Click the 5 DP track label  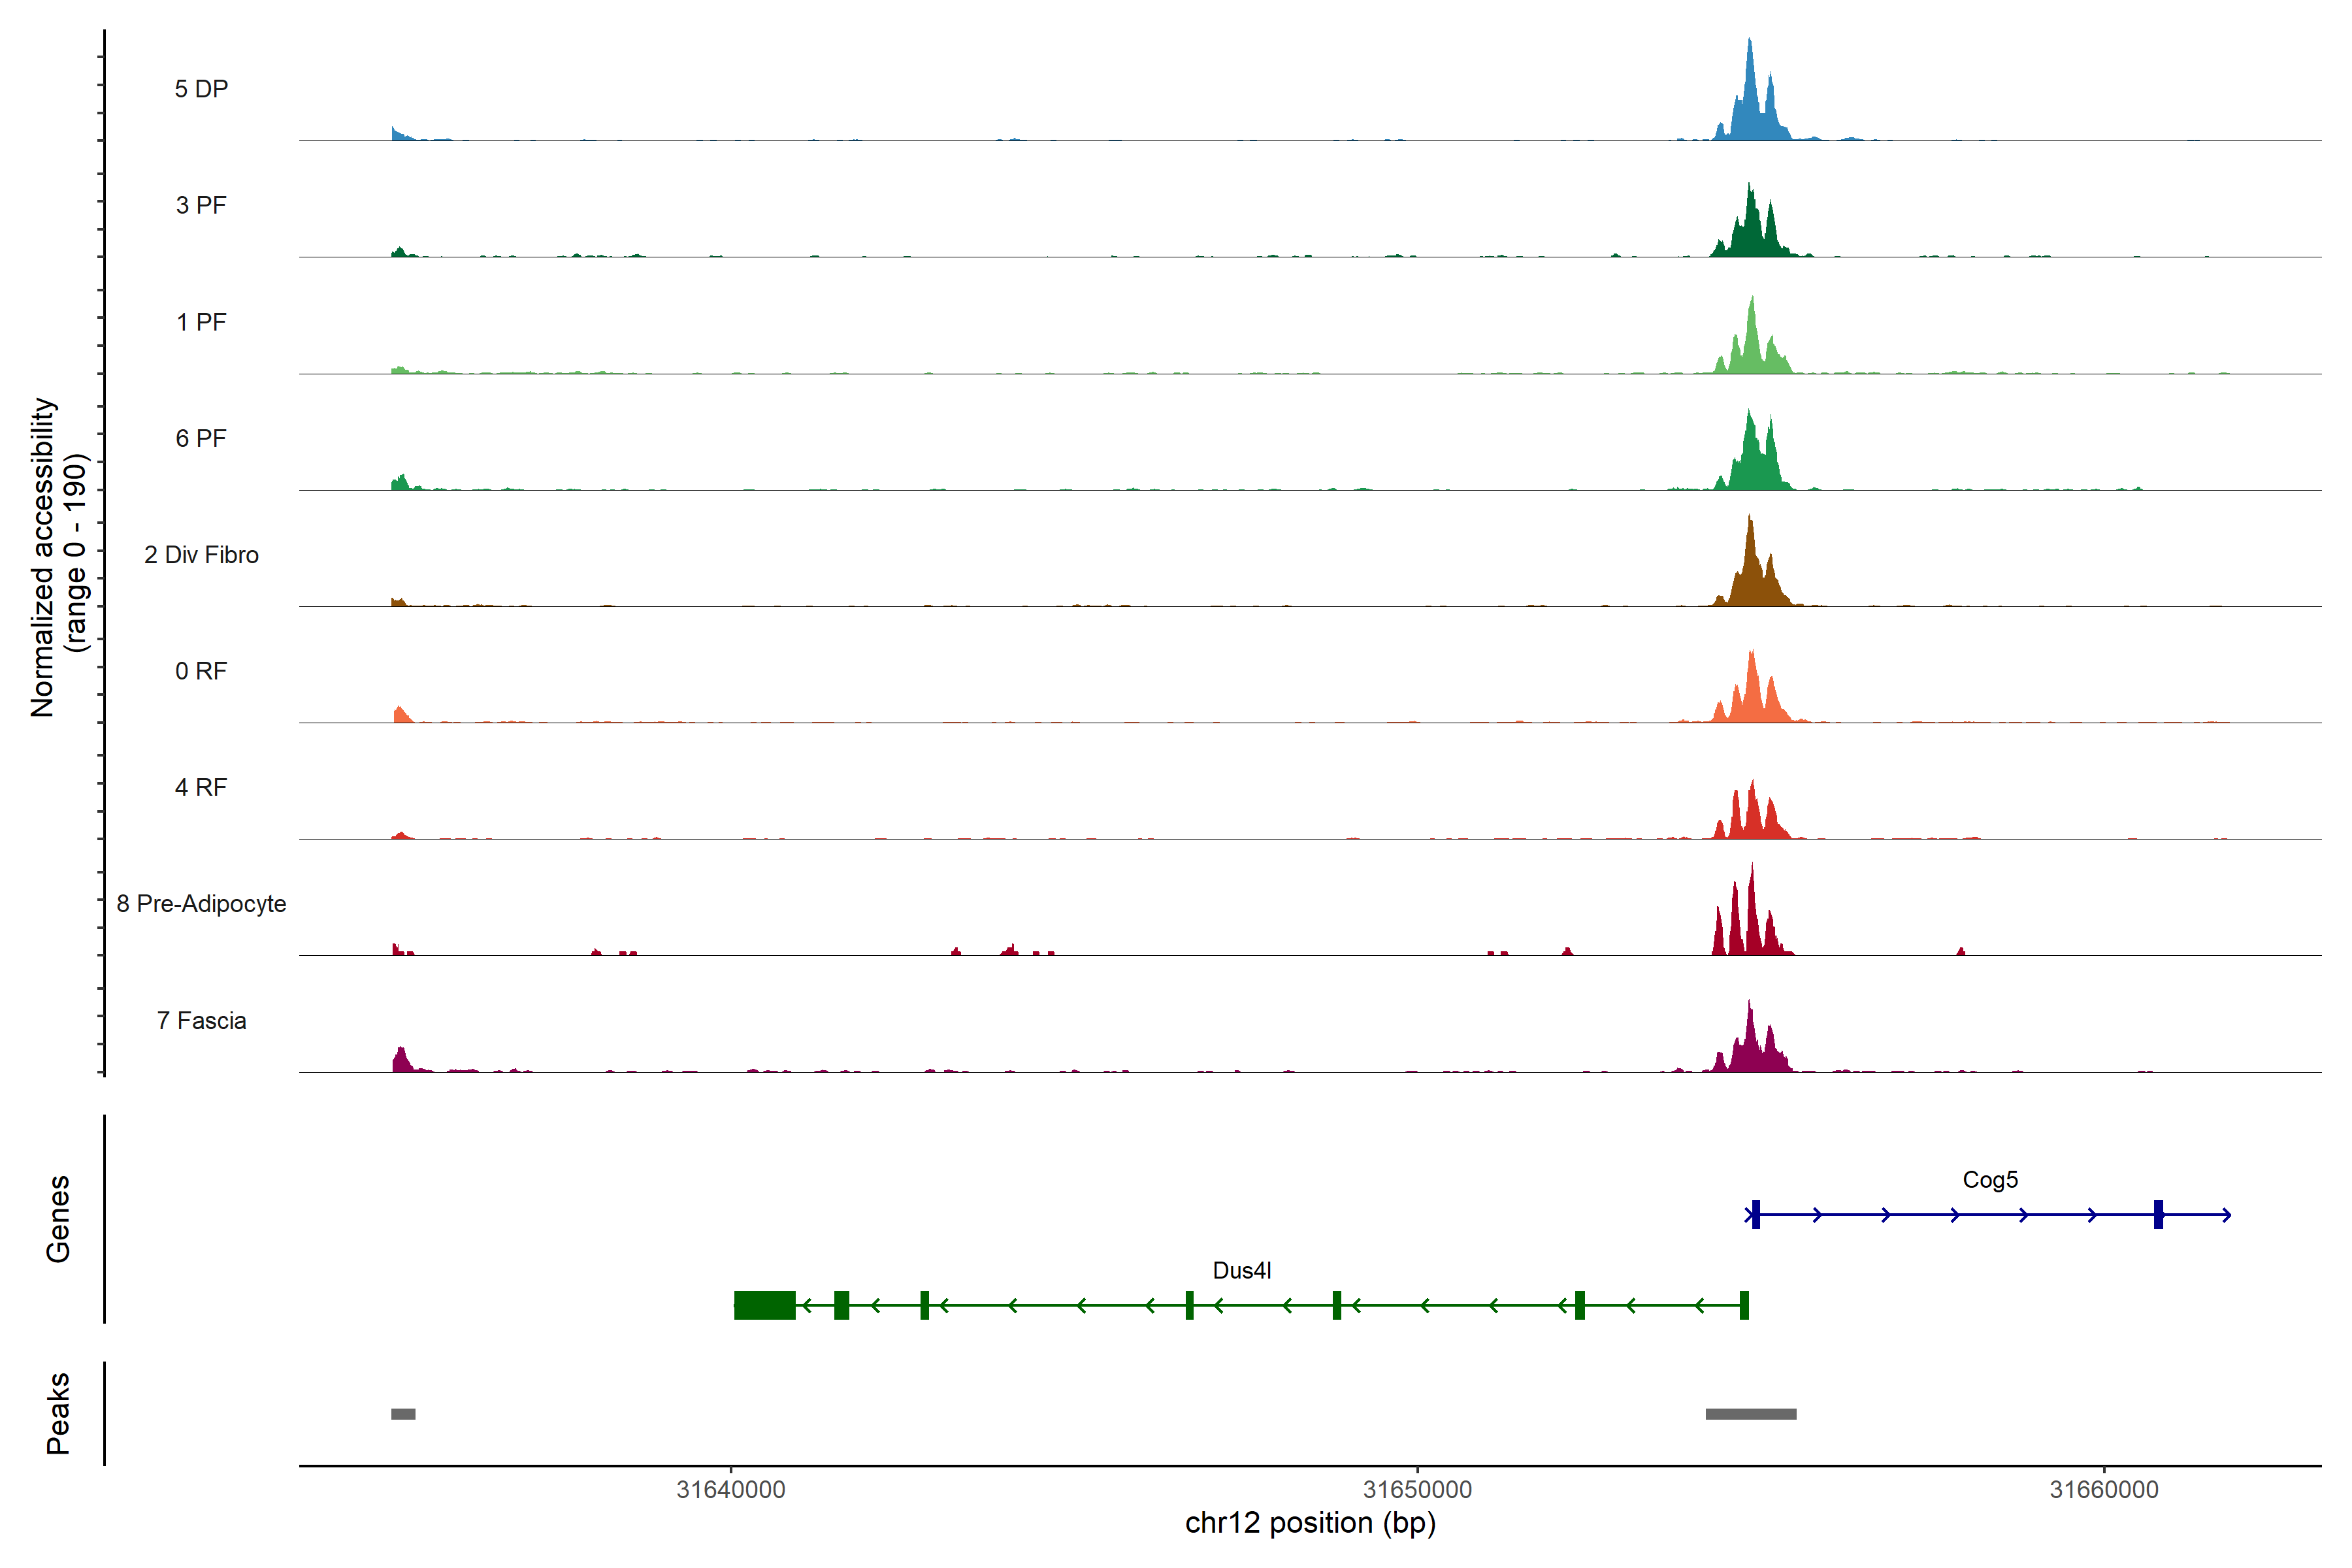tap(201, 89)
